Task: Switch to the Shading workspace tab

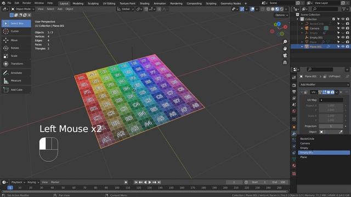Action: pos(144,3)
